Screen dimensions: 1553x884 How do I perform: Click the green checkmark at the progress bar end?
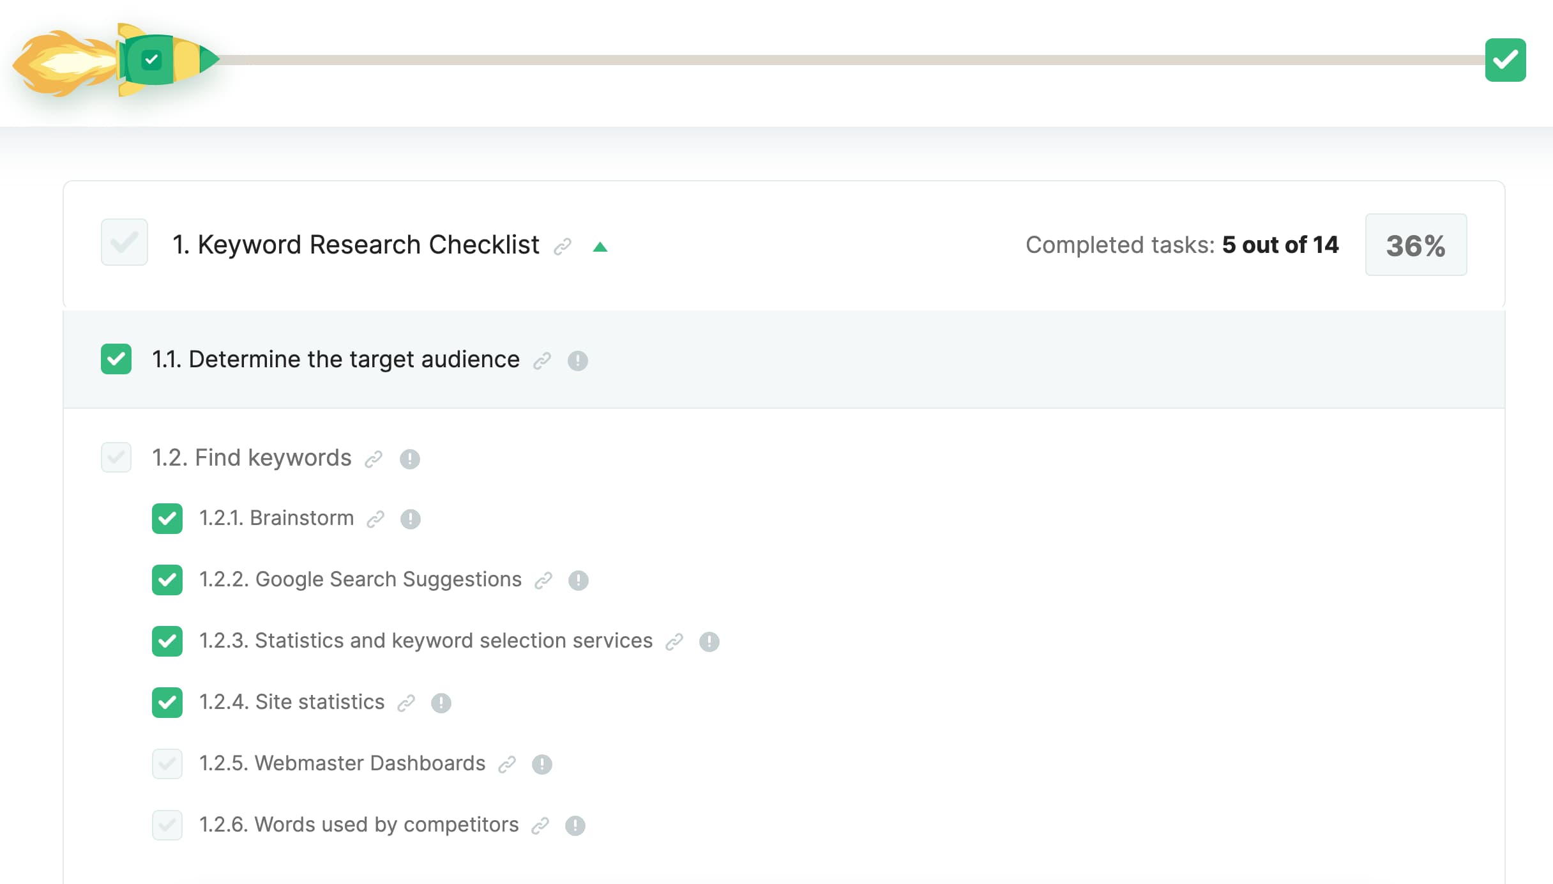[x=1505, y=60]
